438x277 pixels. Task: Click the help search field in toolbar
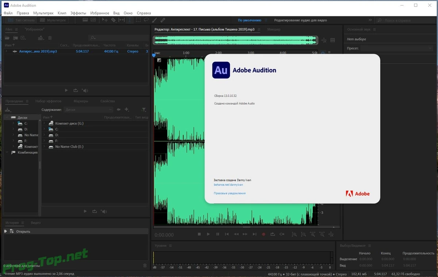tap(406, 20)
